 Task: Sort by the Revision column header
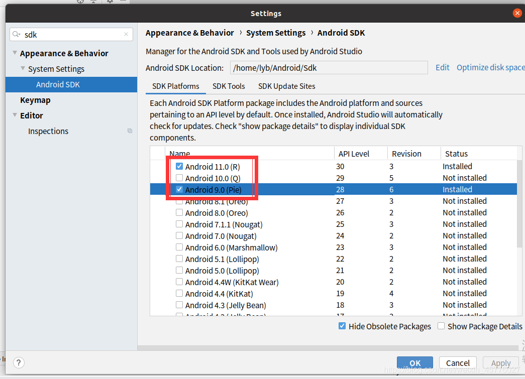(414, 154)
